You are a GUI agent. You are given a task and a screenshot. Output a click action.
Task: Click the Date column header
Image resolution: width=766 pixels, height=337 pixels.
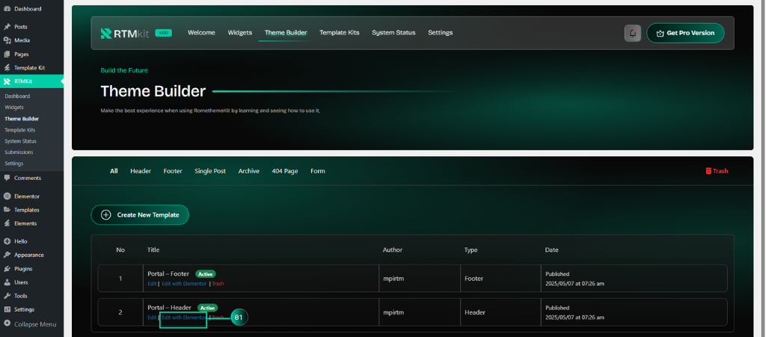point(551,250)
